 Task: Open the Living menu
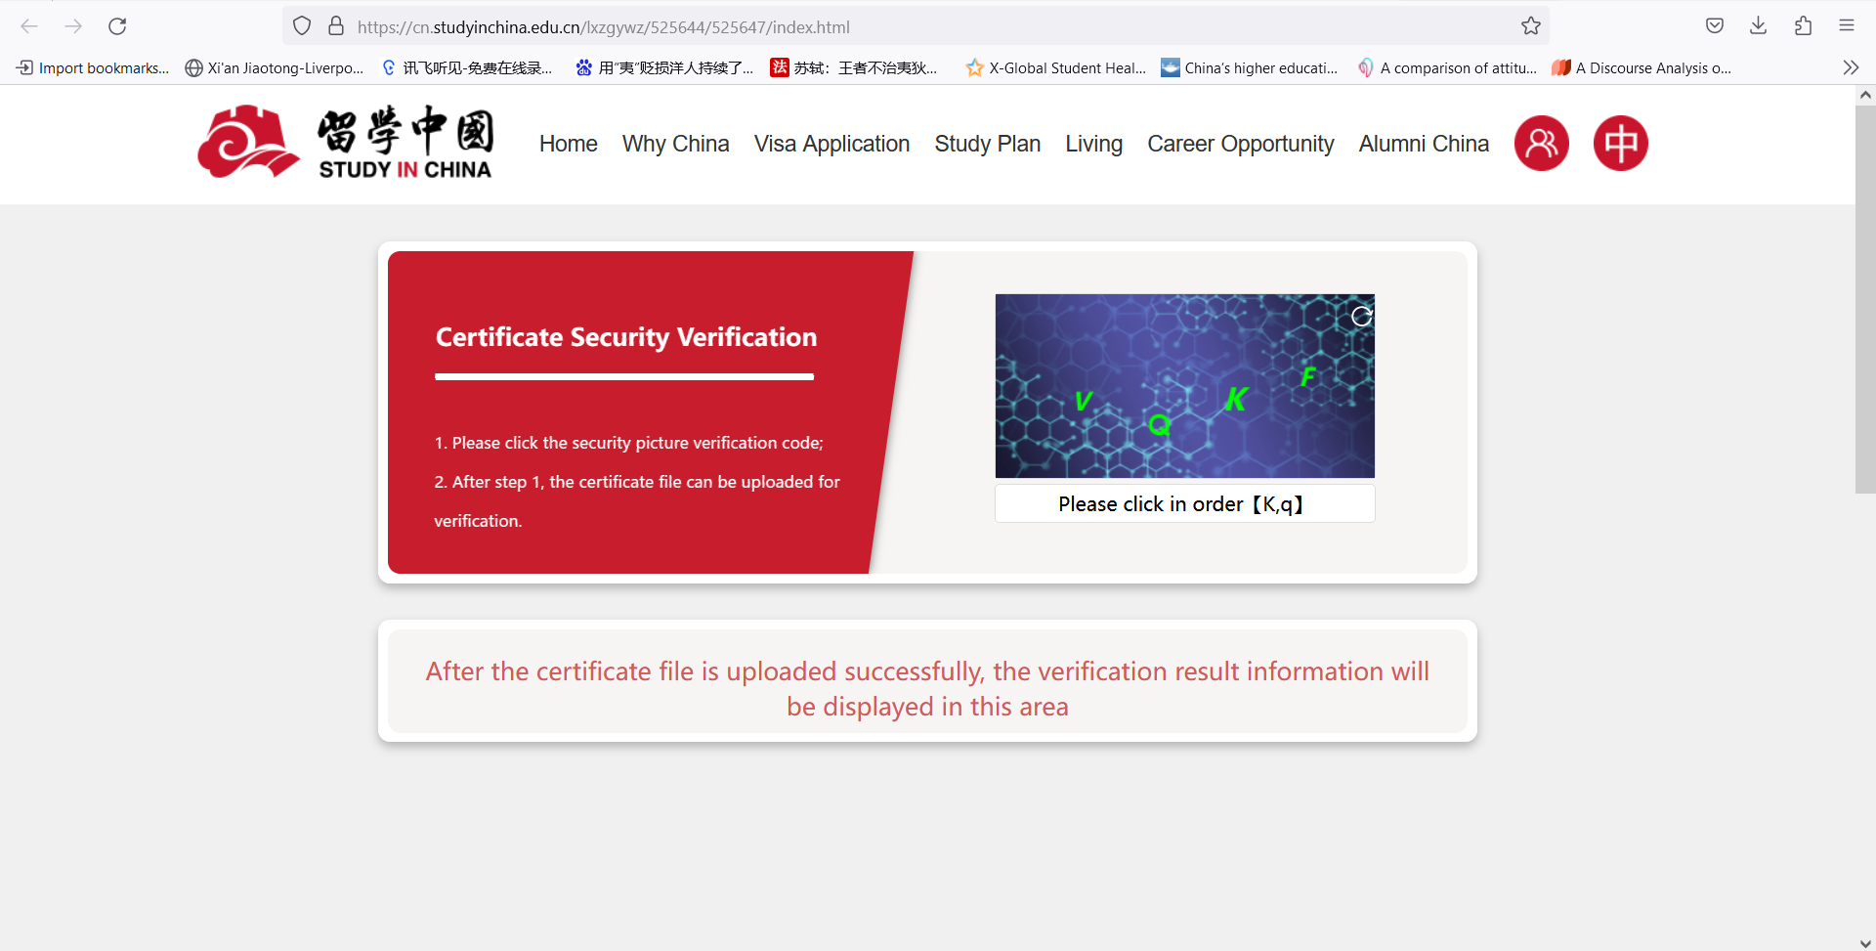coord(1094,144)
